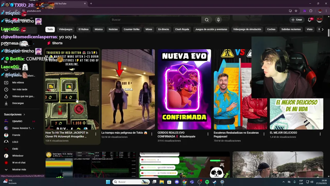Click the install app icon in address bar
Screen dimensions: 330x186
pos(290,11)
